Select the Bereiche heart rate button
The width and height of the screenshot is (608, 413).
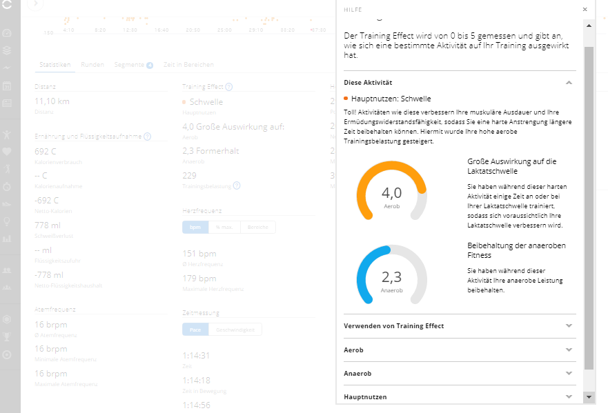(258, 228)
